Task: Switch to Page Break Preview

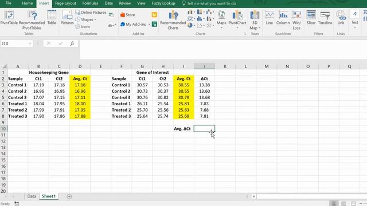Action: pyautogui.click(x=353, y=204)
